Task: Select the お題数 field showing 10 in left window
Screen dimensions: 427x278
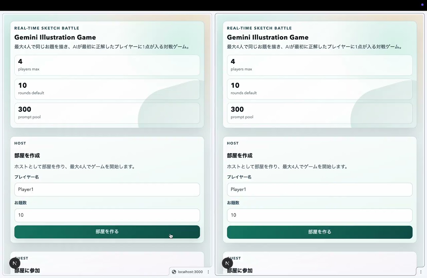Action: pyautogui.click(x=107, y=215)
